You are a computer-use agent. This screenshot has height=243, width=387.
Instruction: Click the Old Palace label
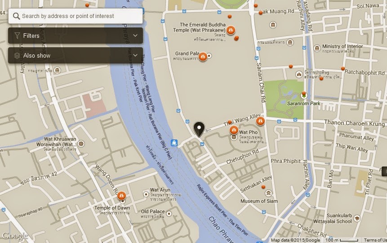[x=153, y=211]
